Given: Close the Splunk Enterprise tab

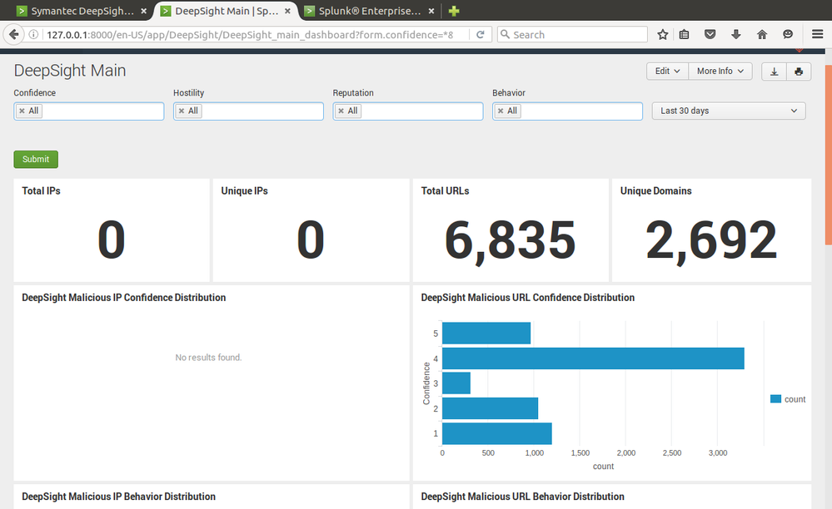Looking at the screenshot, I should coord(431,11).
